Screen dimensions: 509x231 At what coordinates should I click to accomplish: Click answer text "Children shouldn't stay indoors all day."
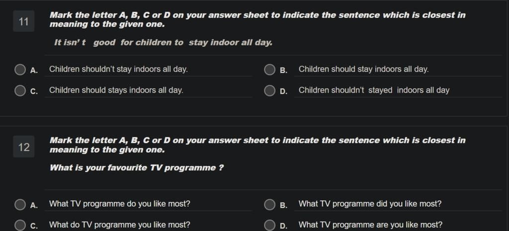(x=118, y=69)
